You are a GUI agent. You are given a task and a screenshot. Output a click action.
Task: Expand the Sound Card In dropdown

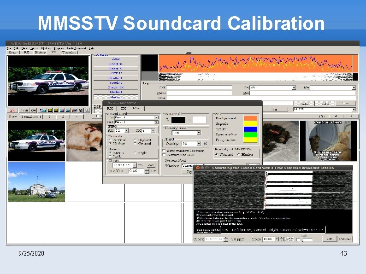pyautogui.click(x=156, y=118)
